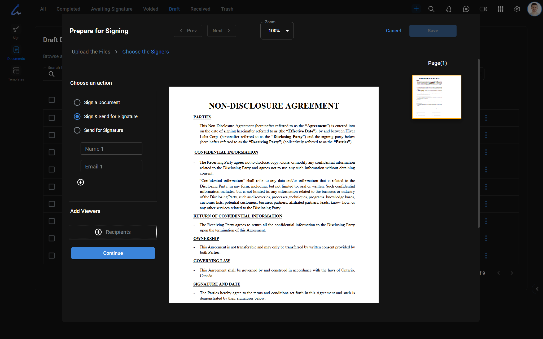Screen dimensions: 543x339
Task: Open the Completed tab
Action: (68, 9)
